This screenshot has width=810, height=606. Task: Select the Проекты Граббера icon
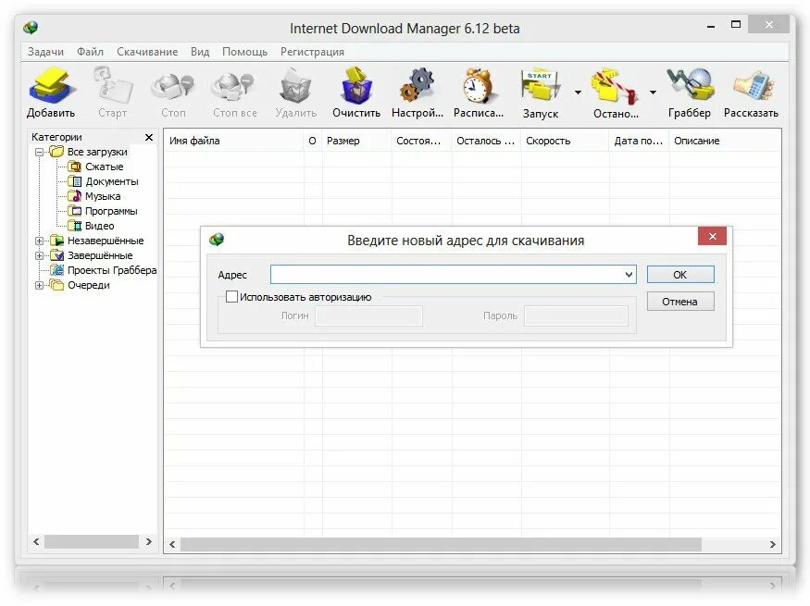[x=56, y=270]
